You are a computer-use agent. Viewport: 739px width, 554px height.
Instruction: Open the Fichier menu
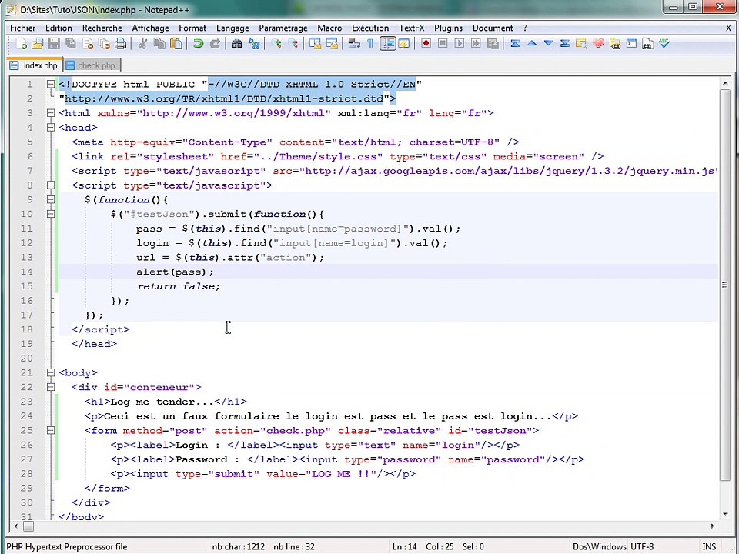[22, 28]
